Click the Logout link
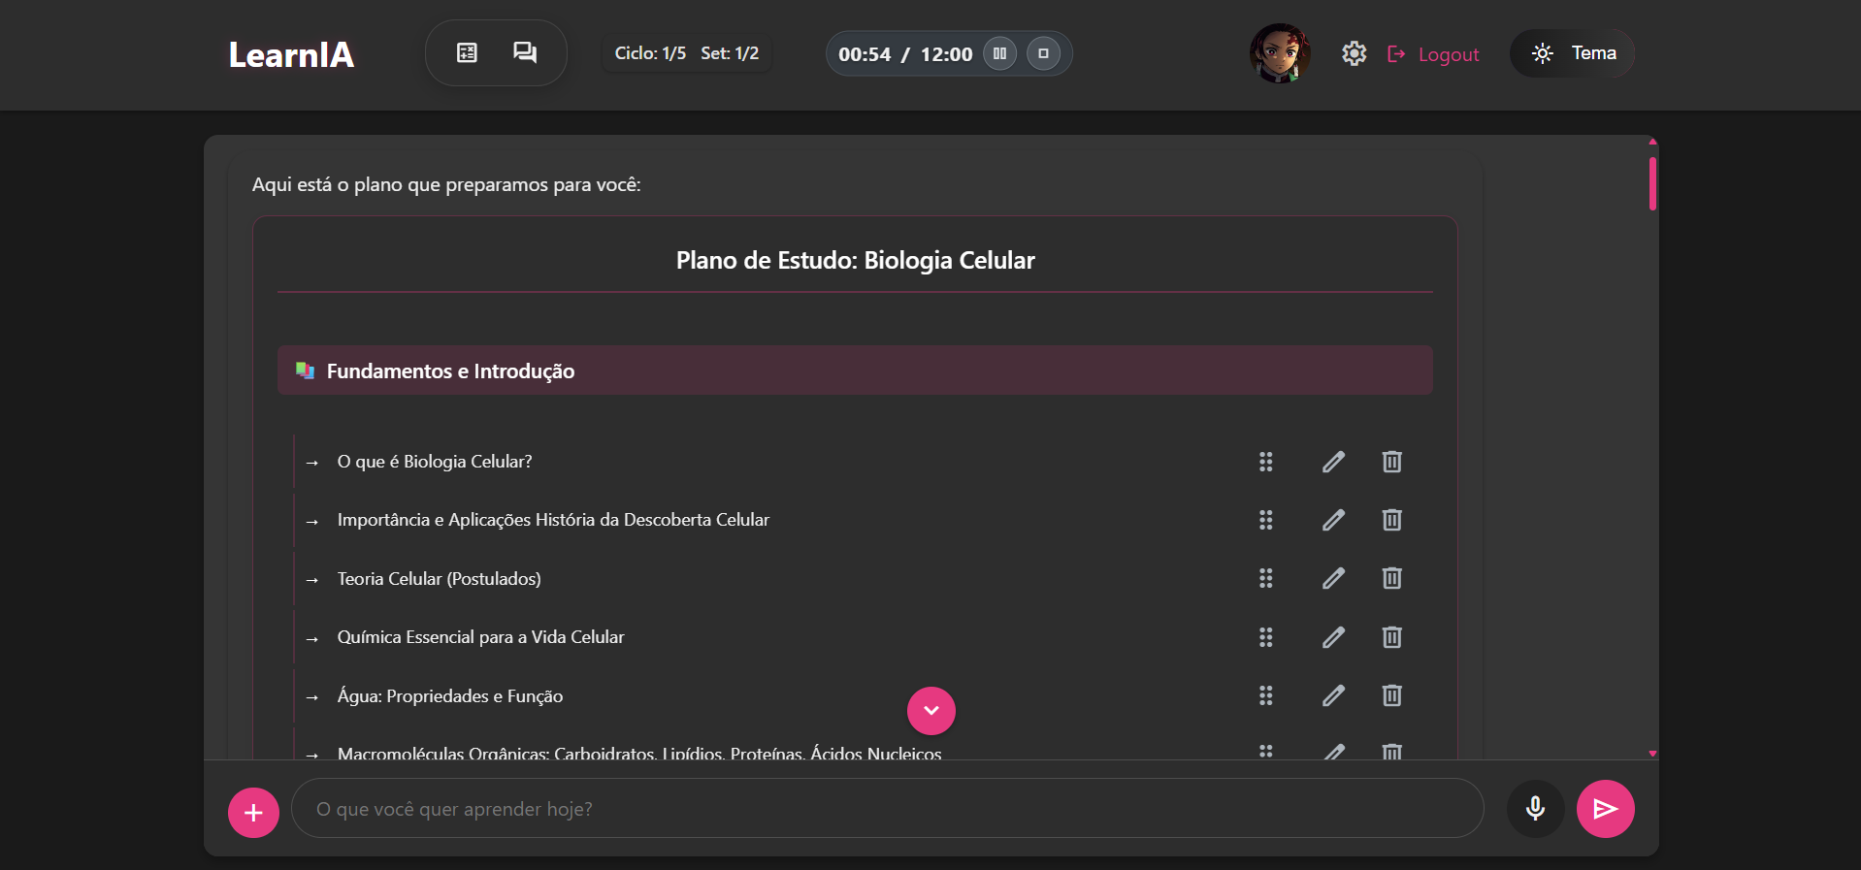Image resolution: width=1861 pixels, height=870 pixels. [x=1433, y=54]
